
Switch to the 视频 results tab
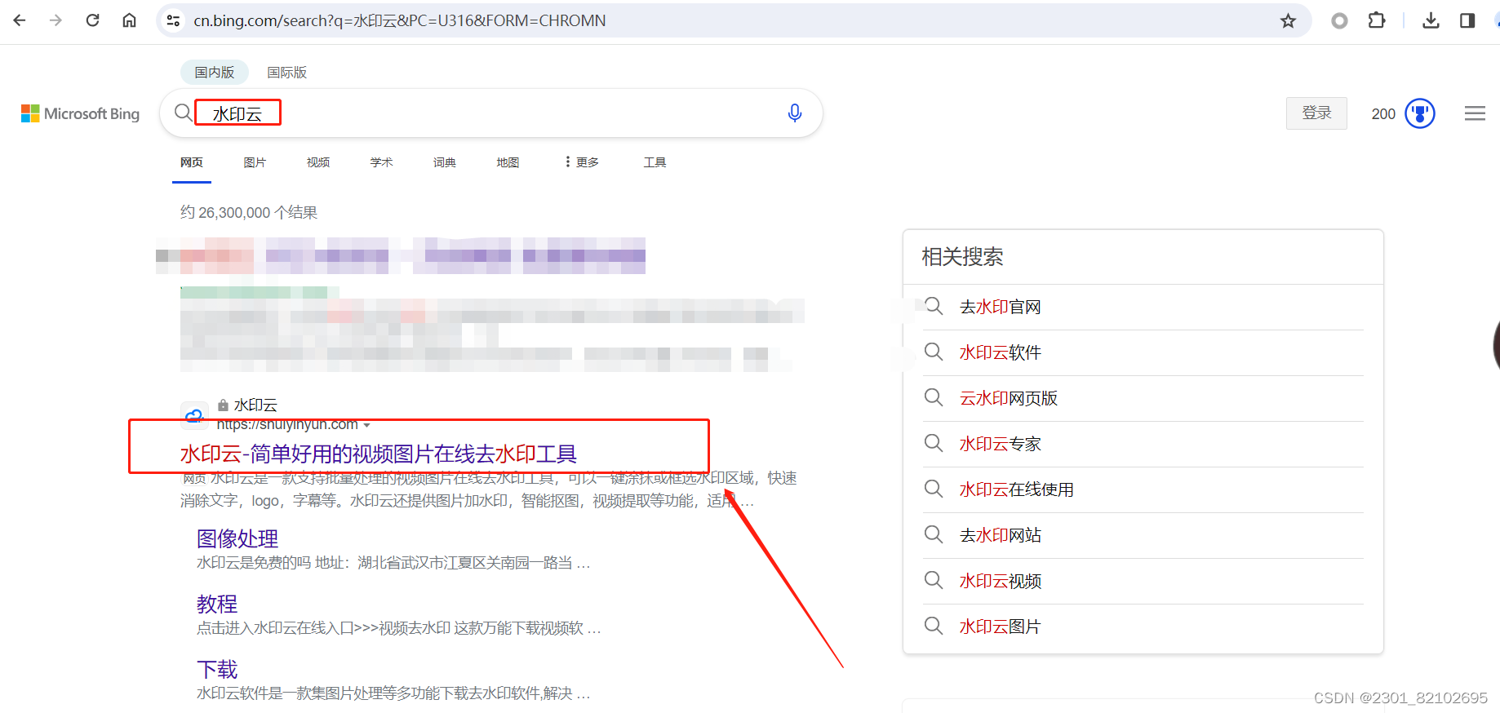coord(318,162)
